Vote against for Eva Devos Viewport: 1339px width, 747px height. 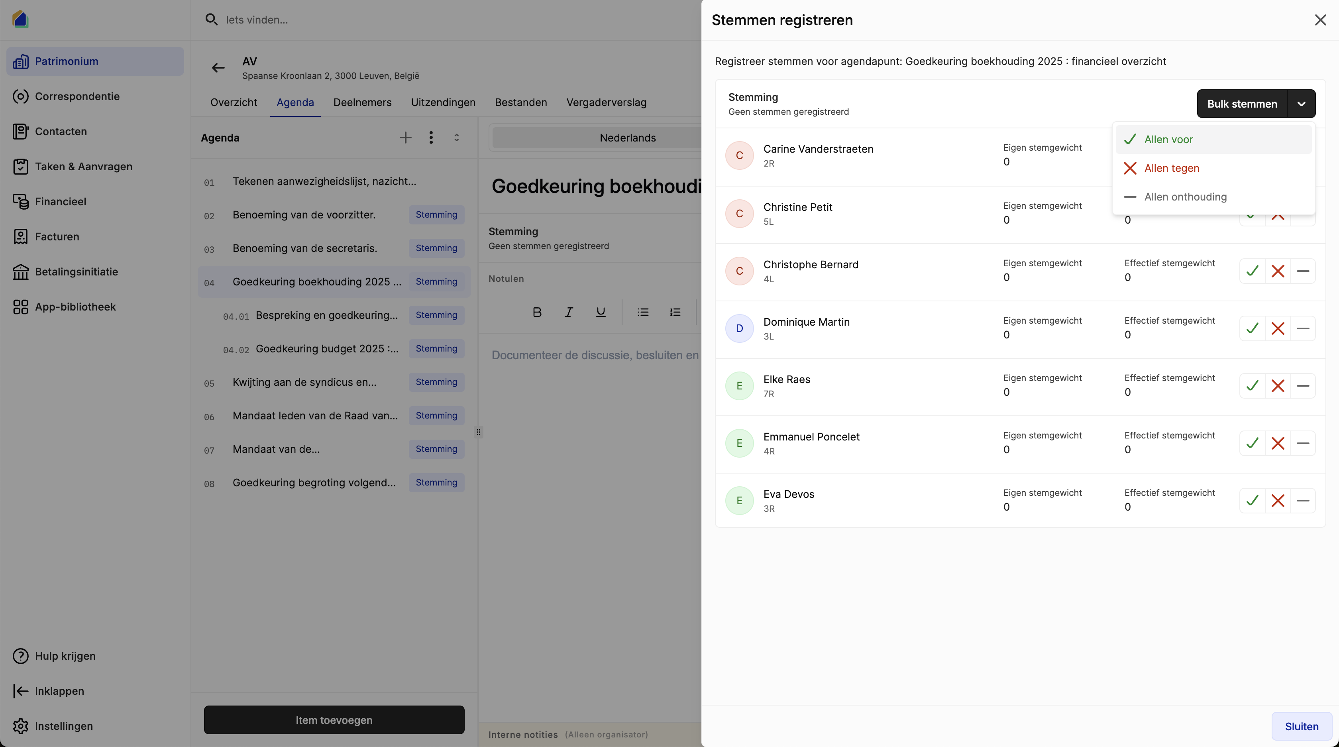pyautogui.click(x=1278, y=501)
